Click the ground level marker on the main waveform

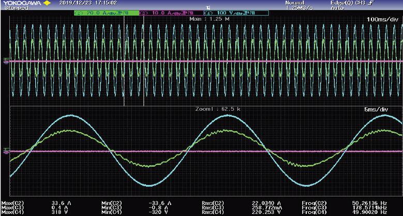tap(6, 61)
